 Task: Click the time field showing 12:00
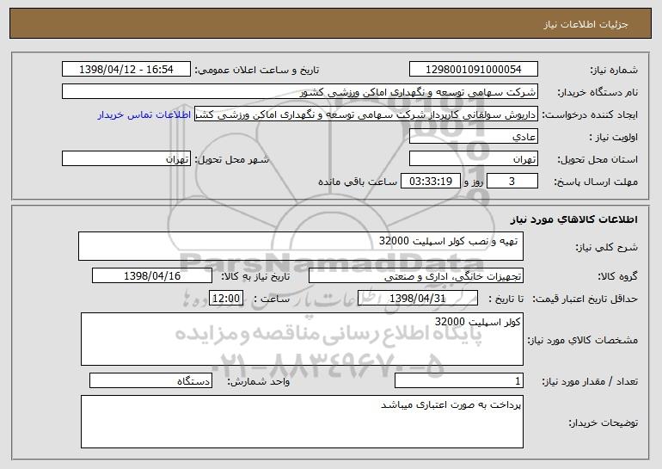(x=226, y=299)
